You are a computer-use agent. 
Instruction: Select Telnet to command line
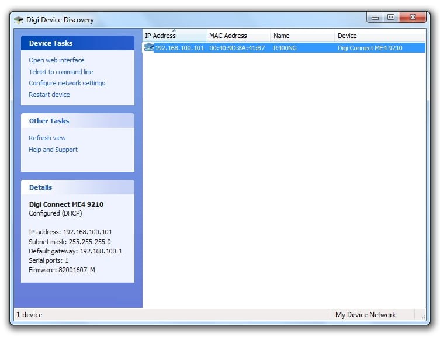coord(61,72)
